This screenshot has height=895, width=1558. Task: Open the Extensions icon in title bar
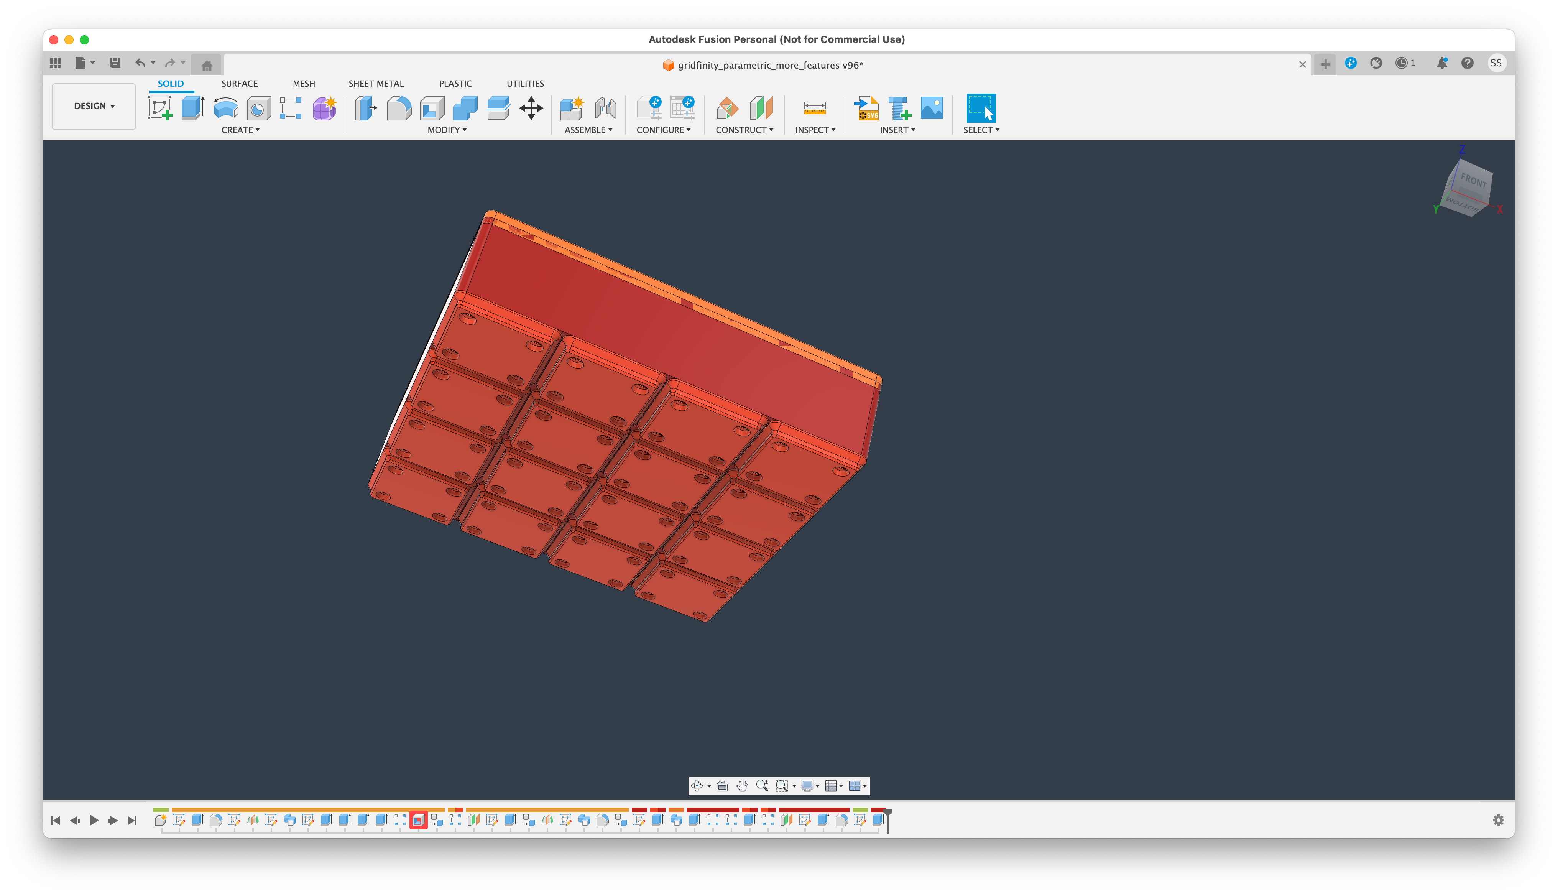coord(1351,63)
